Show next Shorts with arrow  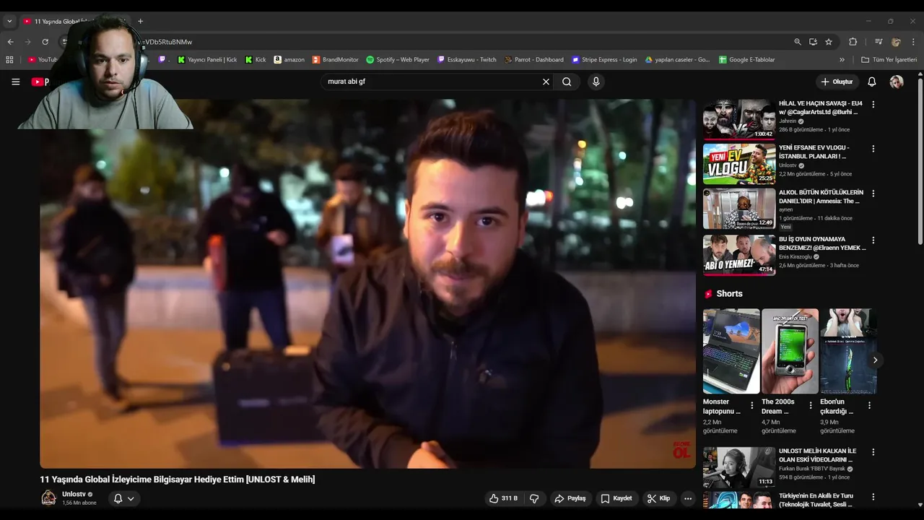tap(875, 360)
